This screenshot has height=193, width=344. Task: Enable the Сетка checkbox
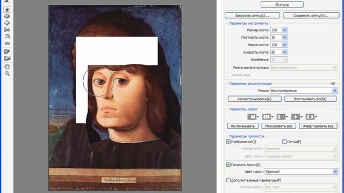pos(284,142)
